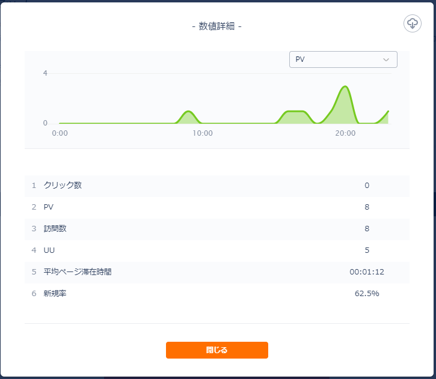The height and width of the screenshot is (379, 436).
Task: Click the 10:00 axis label
Action: [x=203, y=133]
